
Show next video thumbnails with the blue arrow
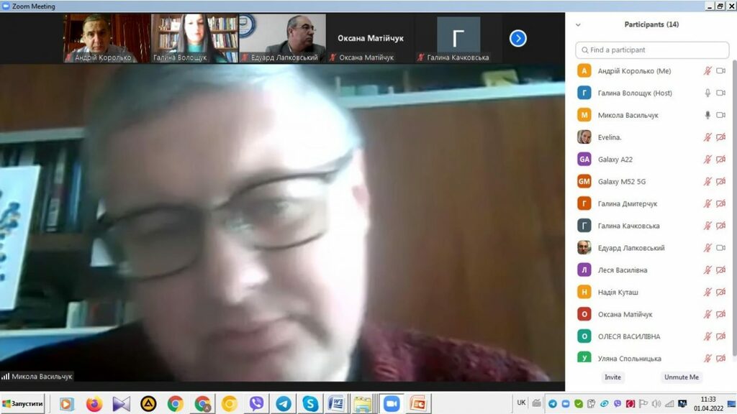pyautogui.click(x=518, y=39)
